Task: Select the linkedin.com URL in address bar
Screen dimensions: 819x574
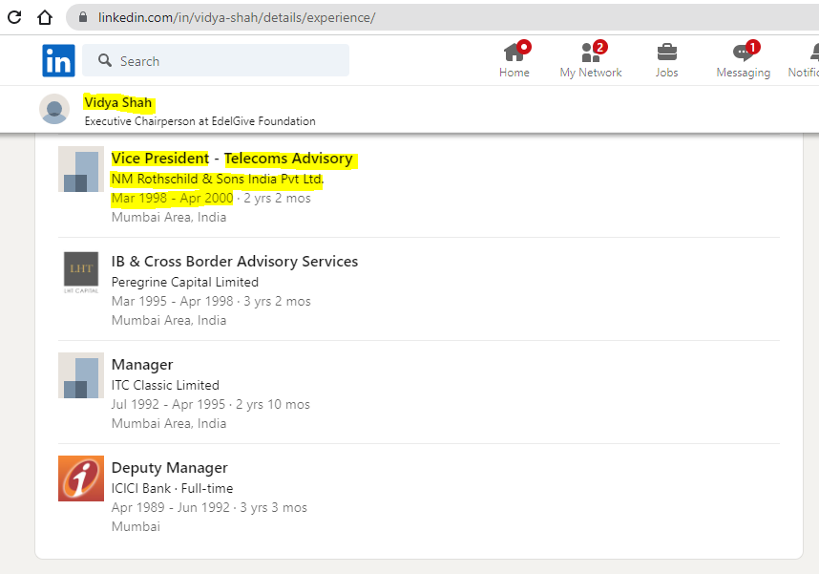Action: (x=237, y=17)
